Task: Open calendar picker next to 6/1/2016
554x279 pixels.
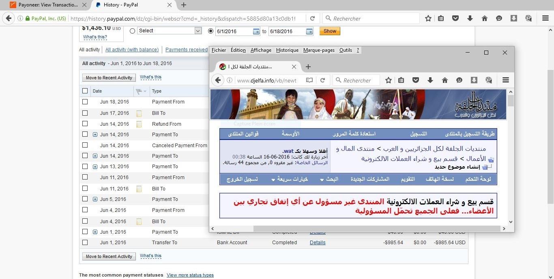Action: click(256, 31)
